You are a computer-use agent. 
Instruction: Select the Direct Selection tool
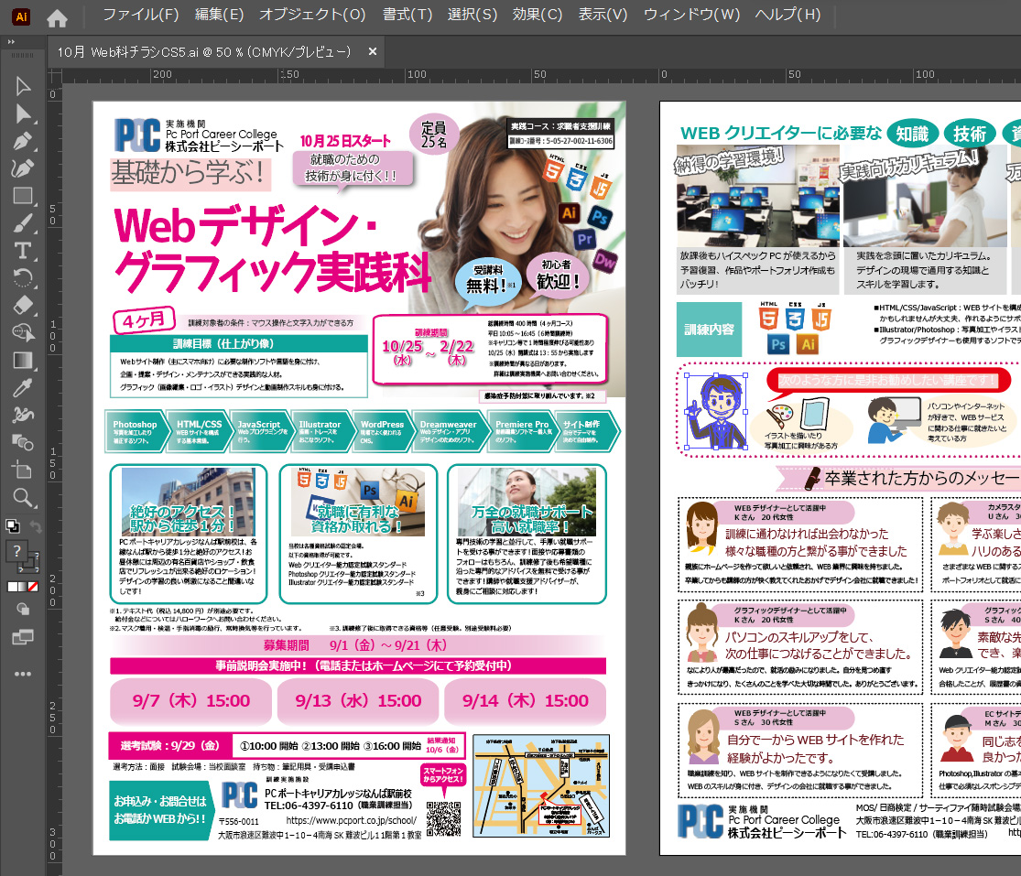[x=23, y=114]
